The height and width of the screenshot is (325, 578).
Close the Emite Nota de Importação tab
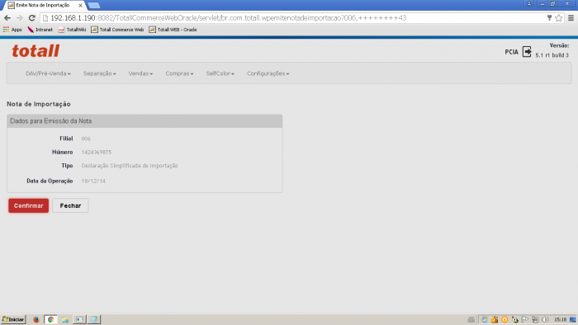tap(80, 5)
